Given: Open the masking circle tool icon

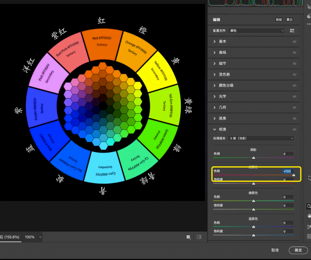Looking at the screenshot, I should tap(309, 16).
